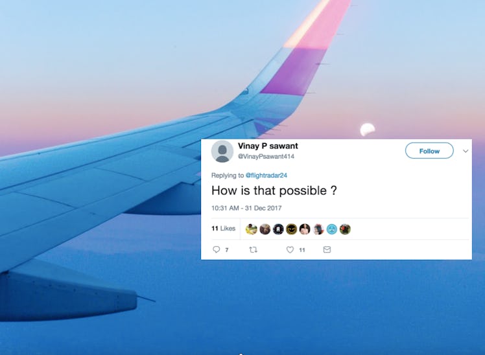Click the reply count 7

(227, 249)
